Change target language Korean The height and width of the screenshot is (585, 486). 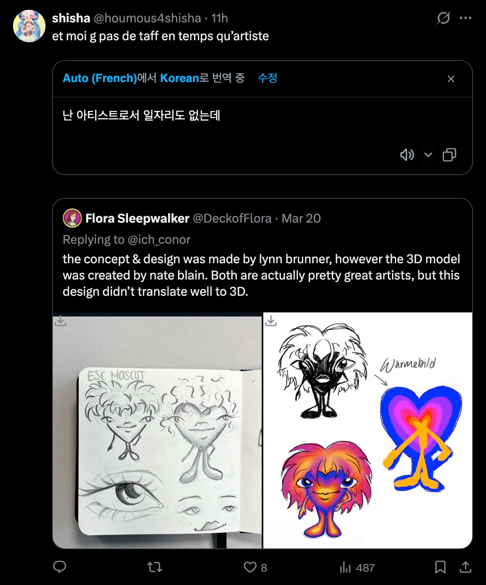click(179, 78)
